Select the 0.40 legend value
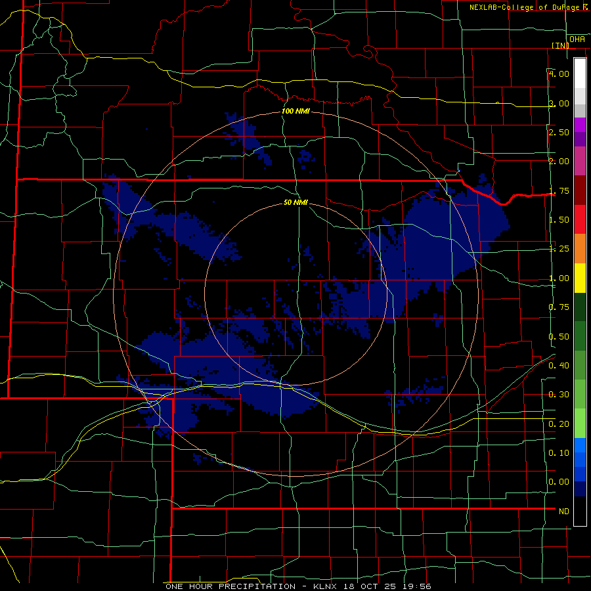 559,366
